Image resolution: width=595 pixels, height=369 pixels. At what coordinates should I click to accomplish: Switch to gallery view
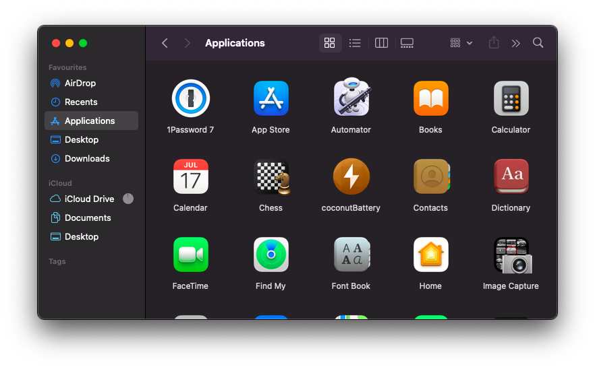[x=407, y=43]
